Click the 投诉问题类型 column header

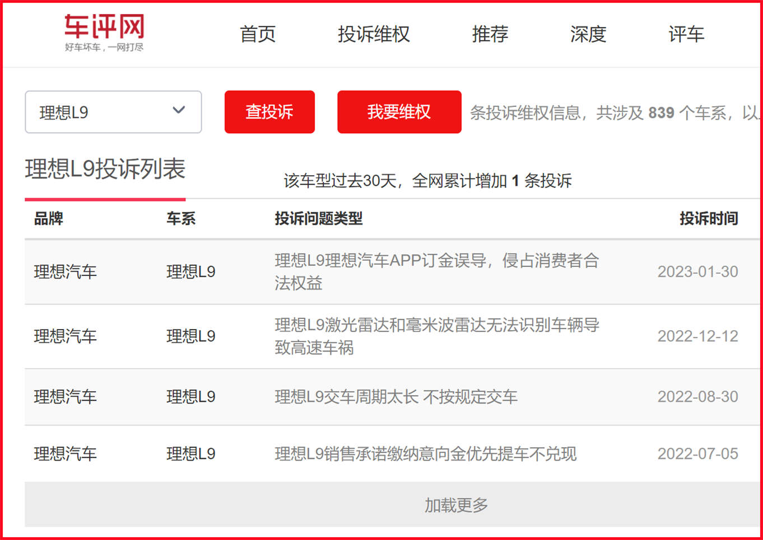tap(319, 218)
